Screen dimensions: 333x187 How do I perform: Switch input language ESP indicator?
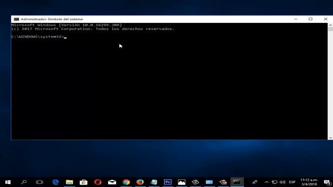click(292, 182)
